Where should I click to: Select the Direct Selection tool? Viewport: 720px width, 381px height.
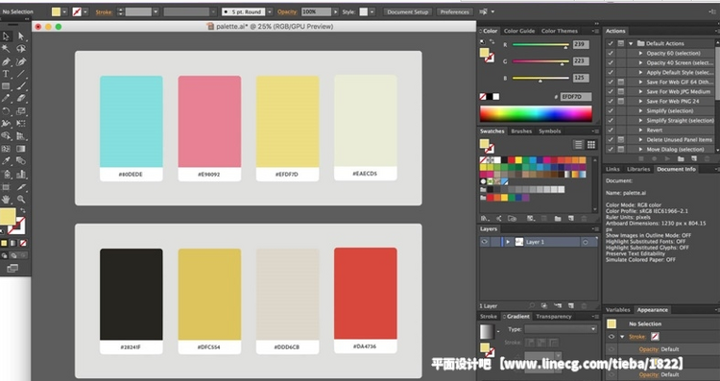(21, 36)
